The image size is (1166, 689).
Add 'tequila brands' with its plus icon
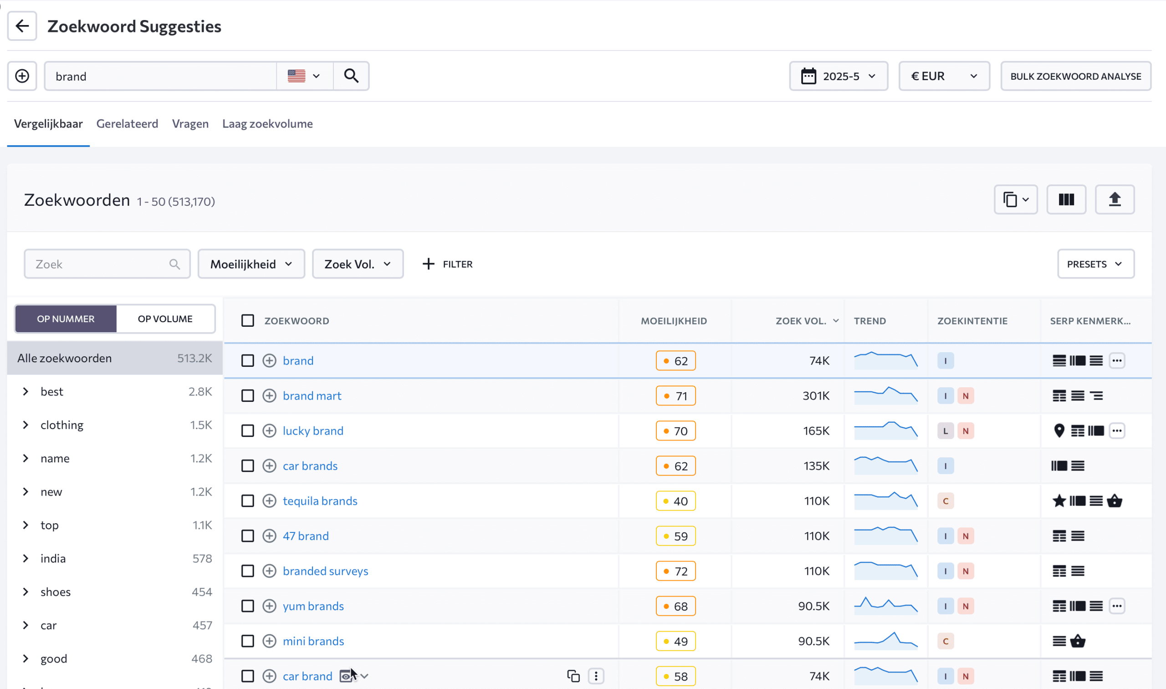[x=270, y=501]
